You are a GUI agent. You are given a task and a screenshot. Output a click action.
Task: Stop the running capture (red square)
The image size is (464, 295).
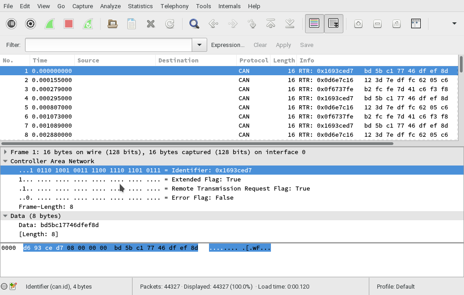click(x=69, y=24)
